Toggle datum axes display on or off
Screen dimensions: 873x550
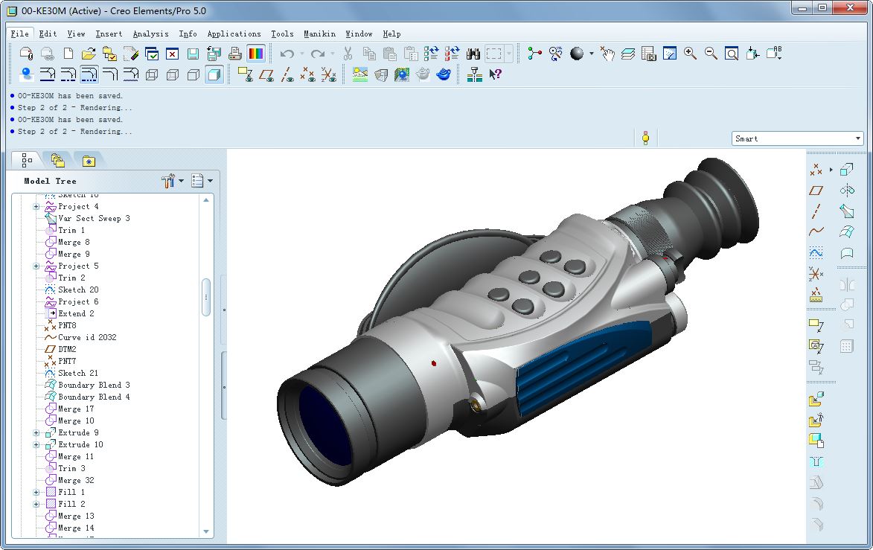(287, 74)
